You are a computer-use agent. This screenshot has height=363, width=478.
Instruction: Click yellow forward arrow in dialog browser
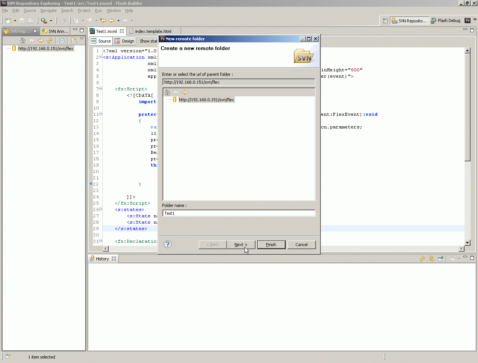(184, 92)
